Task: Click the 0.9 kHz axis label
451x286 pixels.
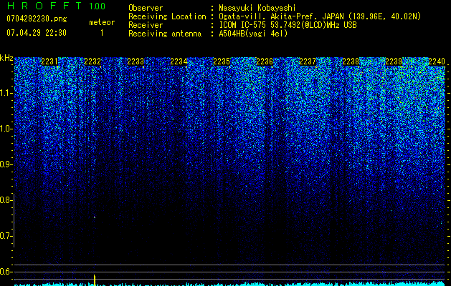Action: pyautogui.click(x=6, y=164)
